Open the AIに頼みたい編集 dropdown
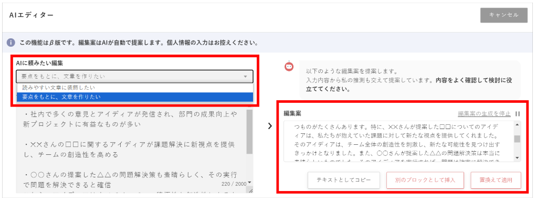536x202 pixels. pos(134,76)
